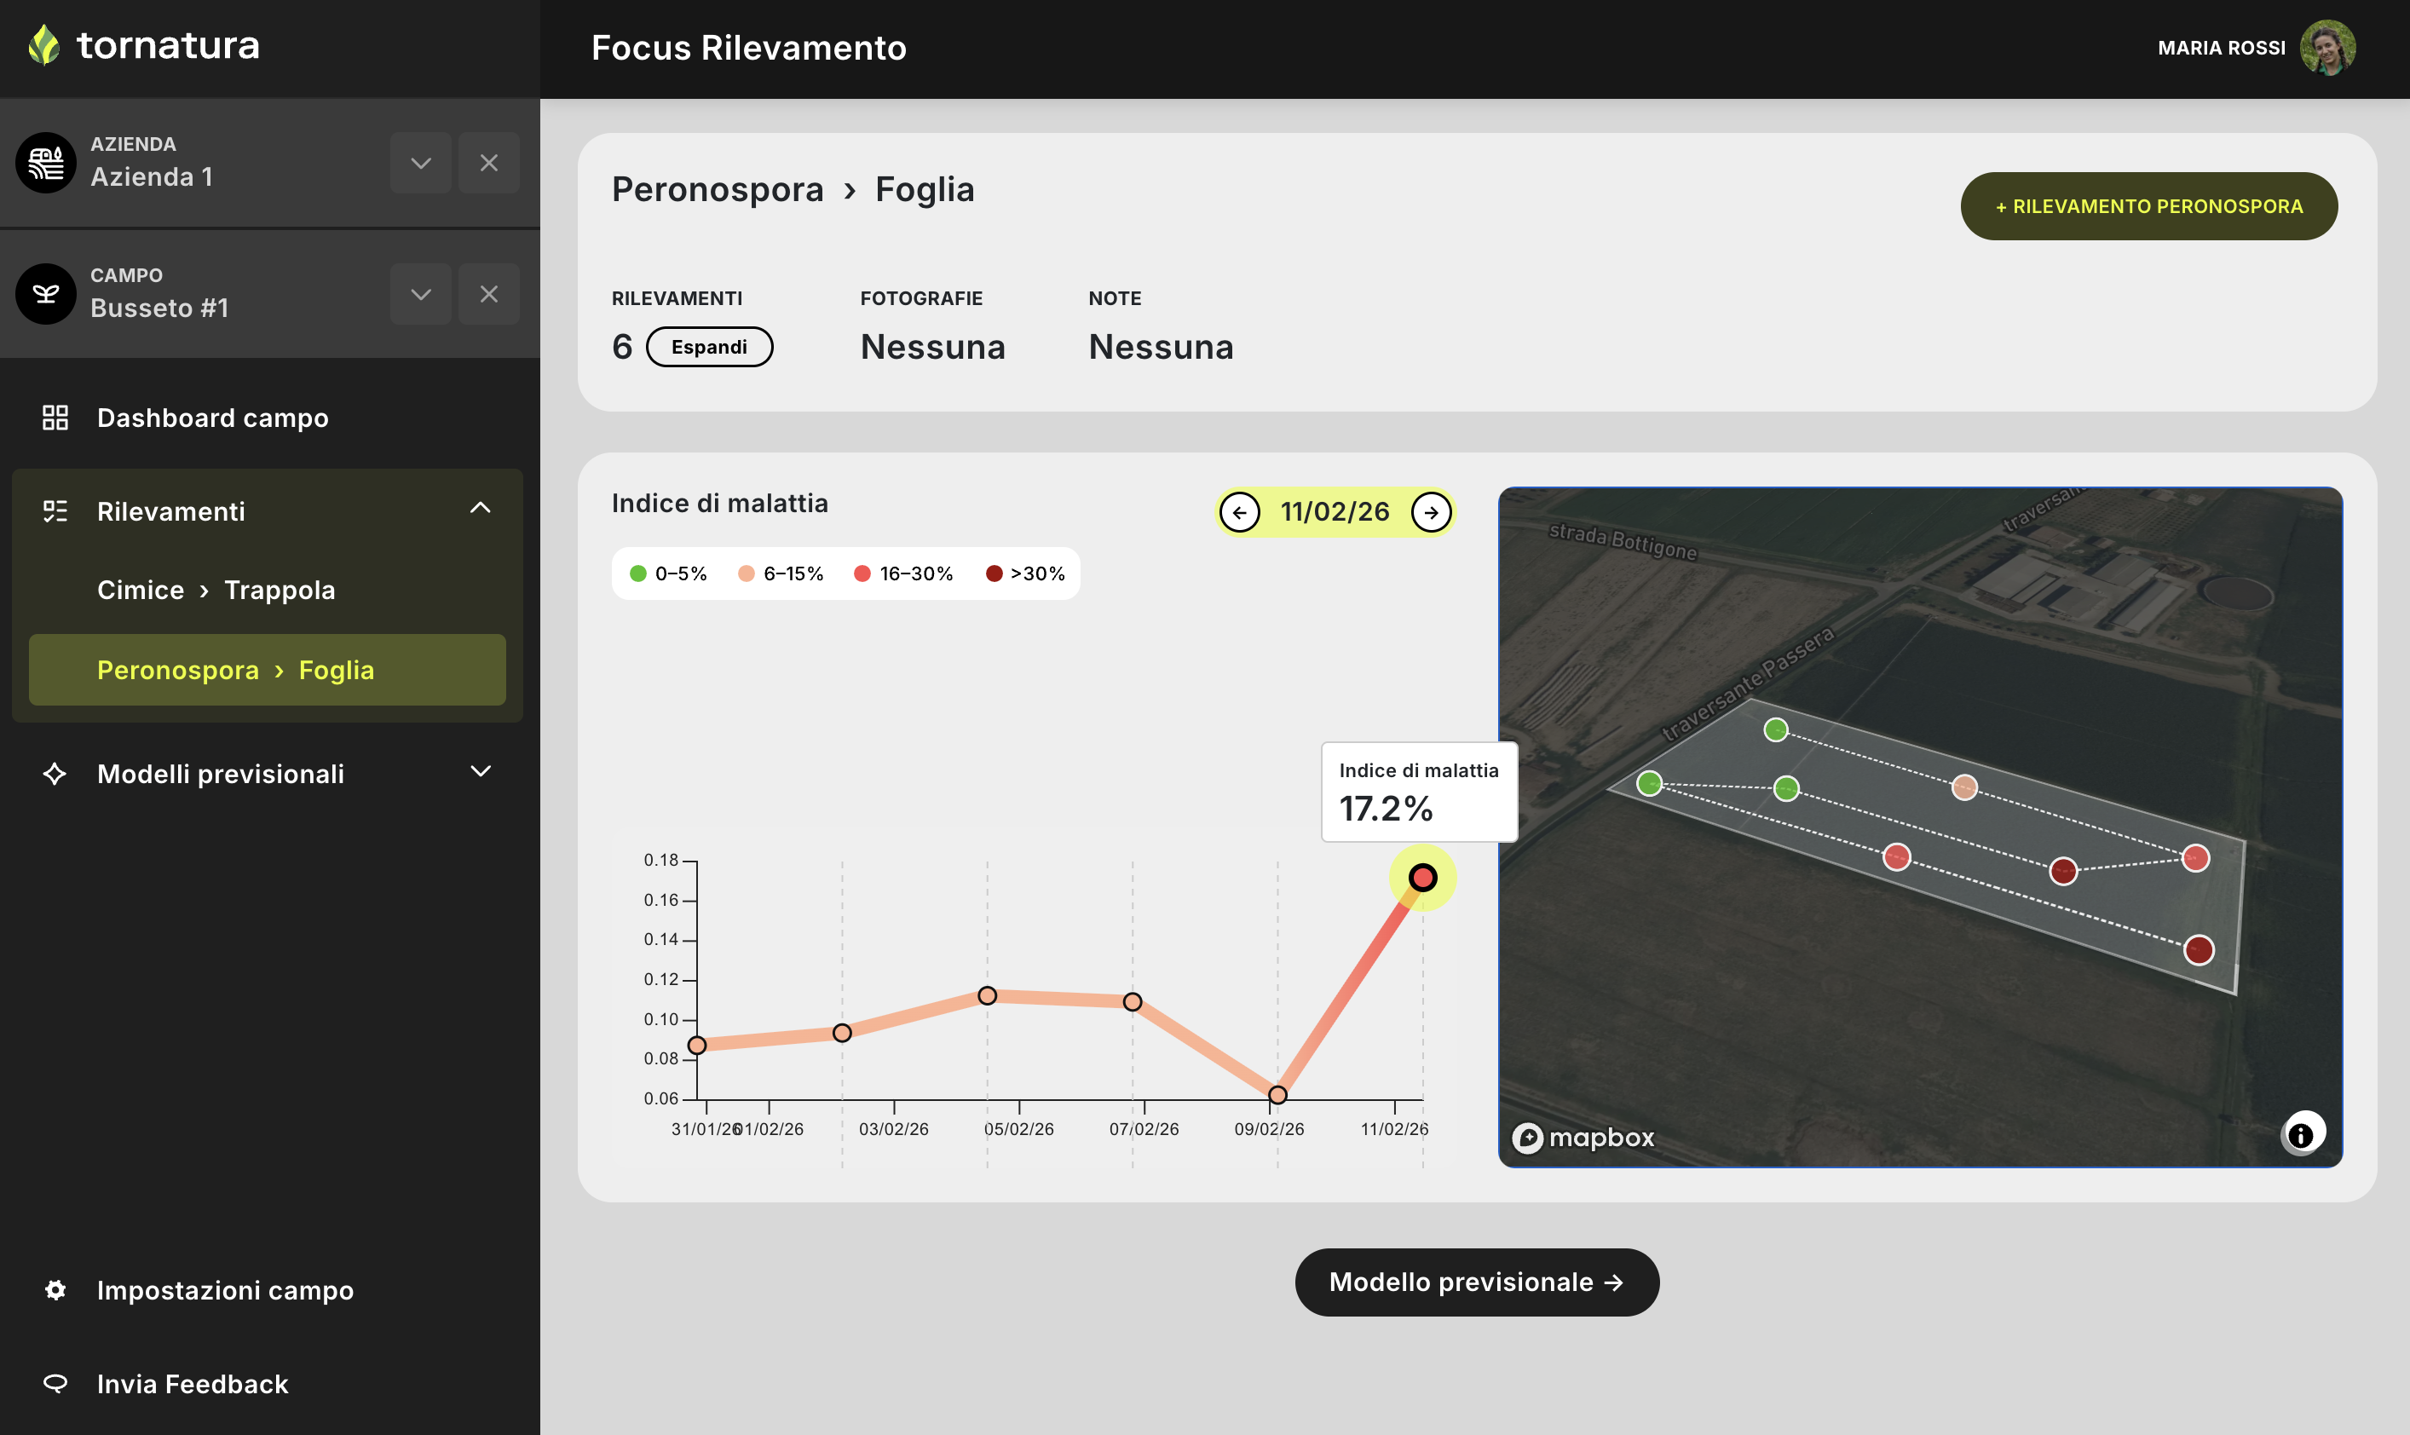Select the 05/02/26 chart data point
Image resolution: width=2410 pixels, height=1435 pixels.
pos(987,995)
